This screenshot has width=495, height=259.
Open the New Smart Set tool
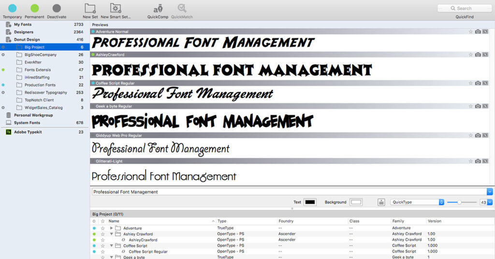tap(115, 8)
